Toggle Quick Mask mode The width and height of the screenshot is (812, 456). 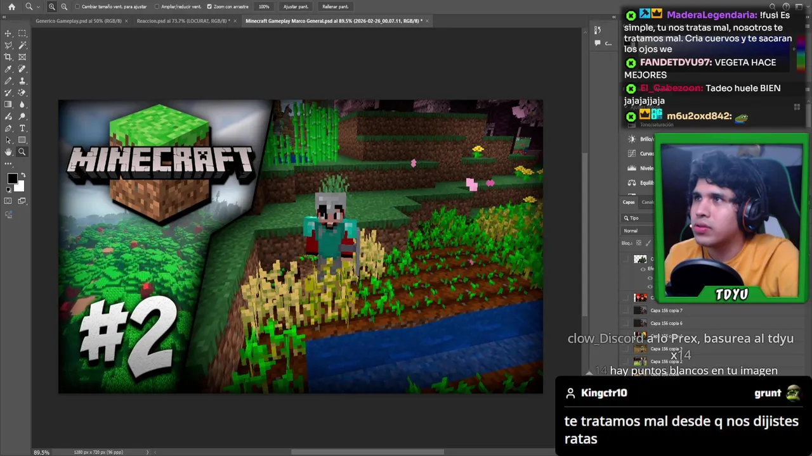(x=8, y=201)
